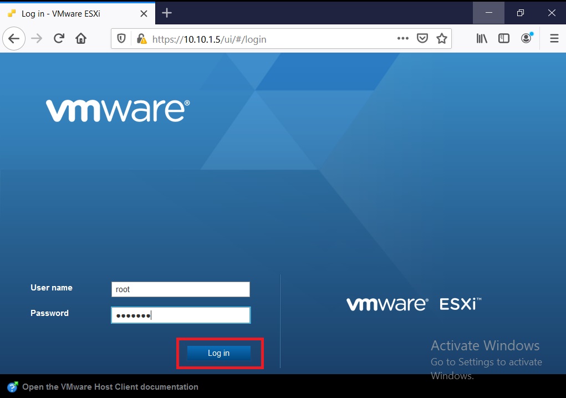Toggle the sidebar view icon
The image size is (566, 398).
tap(504, 38)
